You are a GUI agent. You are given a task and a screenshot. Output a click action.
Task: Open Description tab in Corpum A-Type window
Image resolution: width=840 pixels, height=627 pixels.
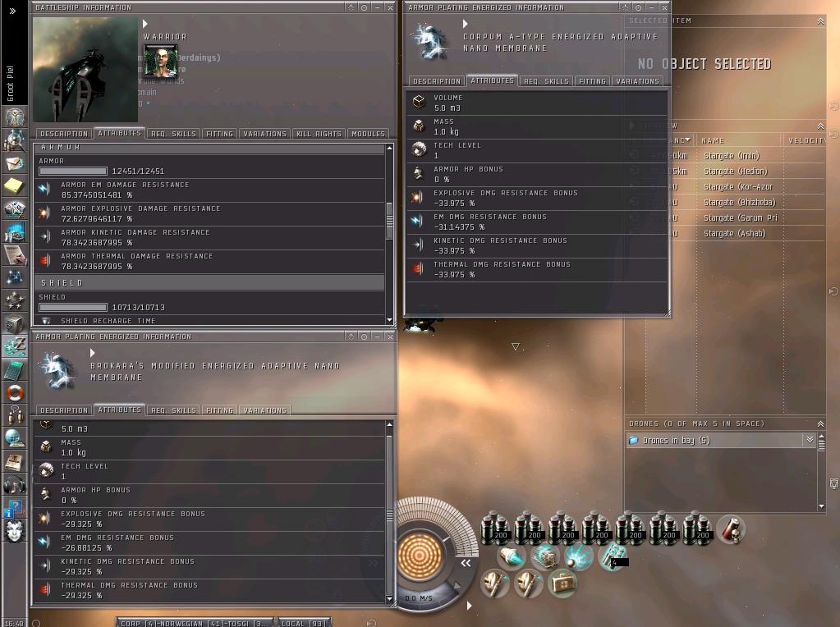click(x=437, y=81)
